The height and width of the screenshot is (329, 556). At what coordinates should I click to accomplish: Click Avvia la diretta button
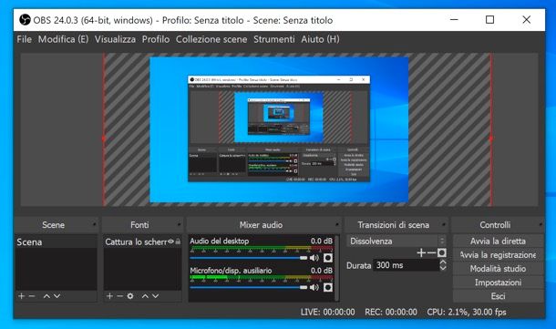tap(498, 242)
